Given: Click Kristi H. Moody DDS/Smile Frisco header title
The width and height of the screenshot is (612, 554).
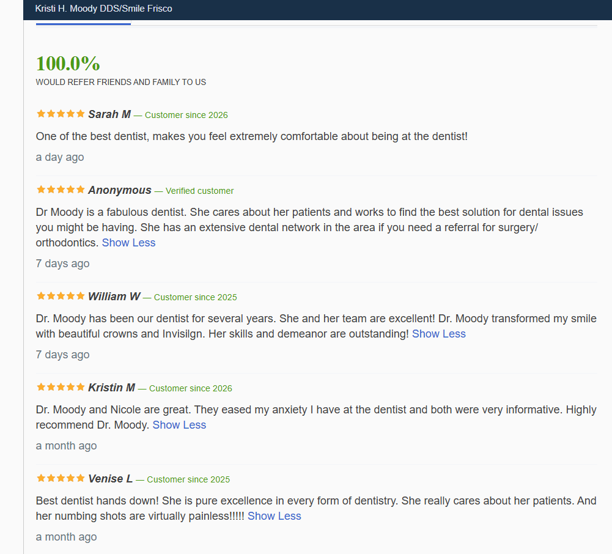Looking at the screenshot, I should pos(103,9).
